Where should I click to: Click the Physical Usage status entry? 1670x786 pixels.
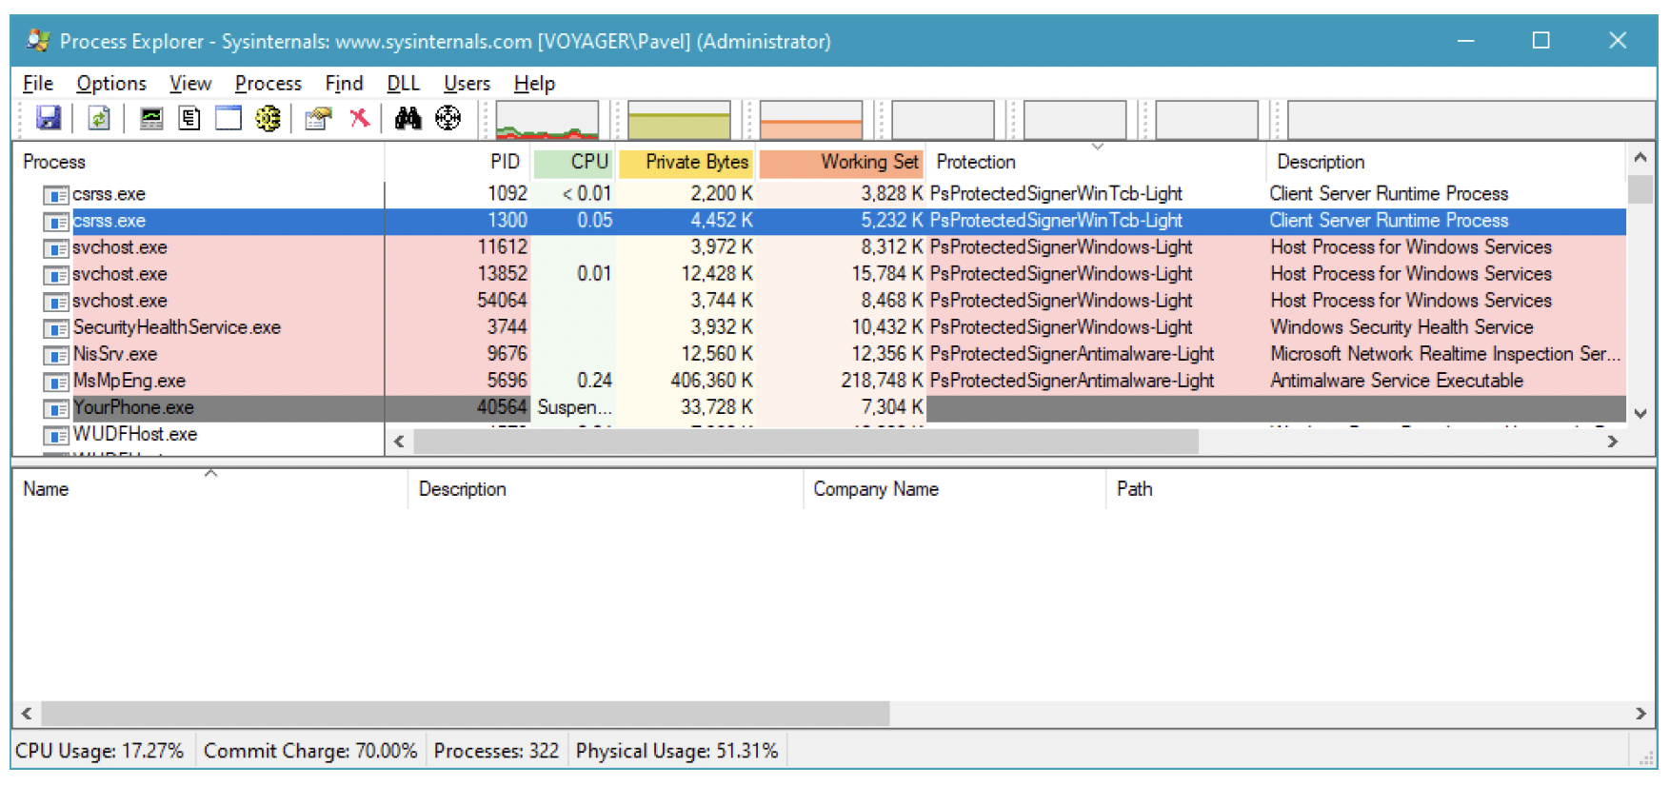pos(677,751)
